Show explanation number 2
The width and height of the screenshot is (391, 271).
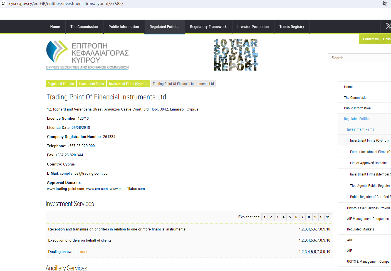(271, 217)
